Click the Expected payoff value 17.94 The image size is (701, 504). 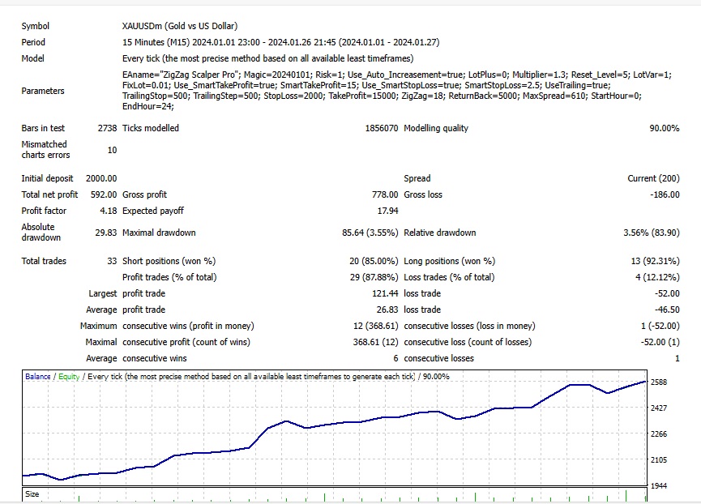[x=387, y=211]
